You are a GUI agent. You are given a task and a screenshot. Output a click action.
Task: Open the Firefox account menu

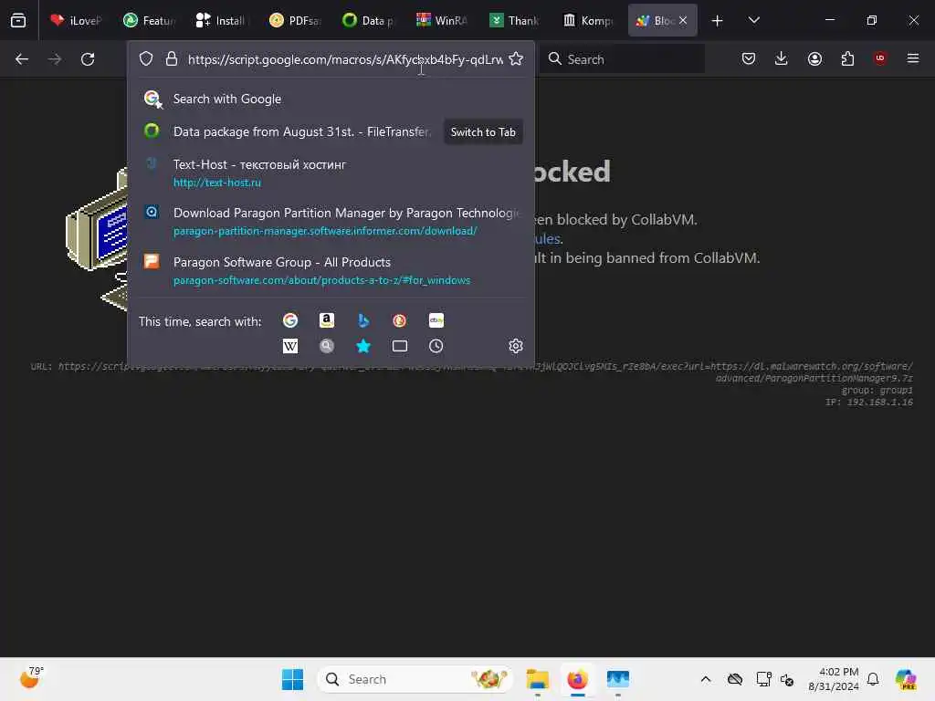[x=814, y=59]
